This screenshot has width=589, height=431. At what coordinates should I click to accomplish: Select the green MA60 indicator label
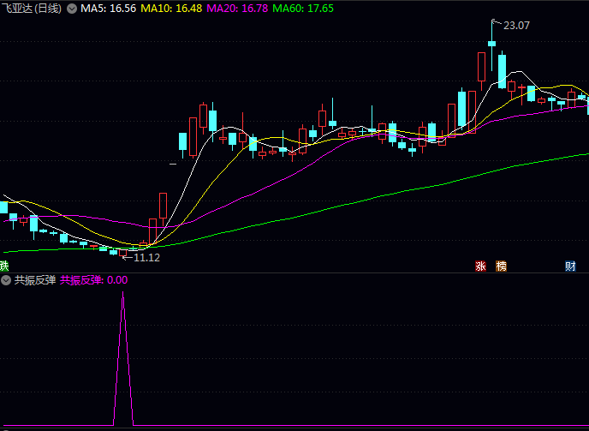305,8
